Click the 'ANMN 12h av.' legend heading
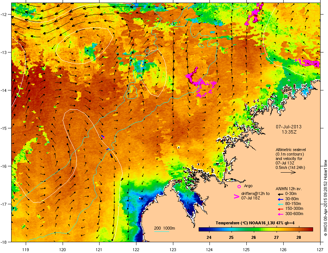 (288, 189)
